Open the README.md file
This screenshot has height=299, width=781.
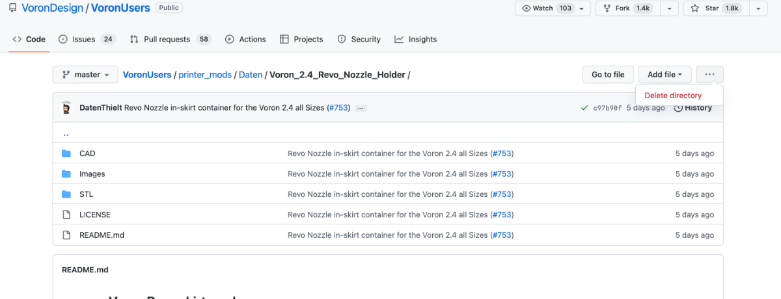pyautogui.click(x=102, y=235)
